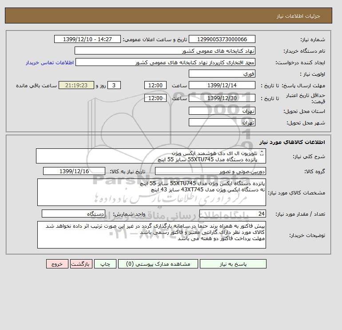342x330 pixels.
Task: Click the چاپ print button
Action: coord(105,264)
